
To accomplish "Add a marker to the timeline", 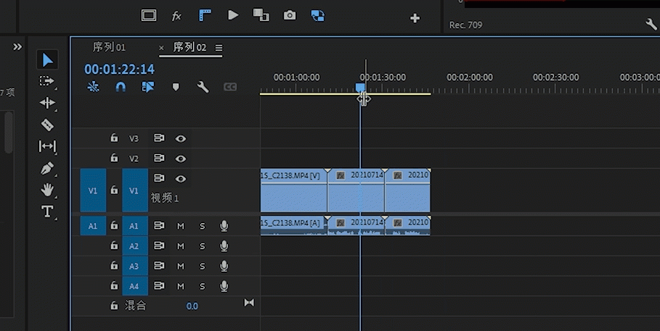I will coord(176,87).
